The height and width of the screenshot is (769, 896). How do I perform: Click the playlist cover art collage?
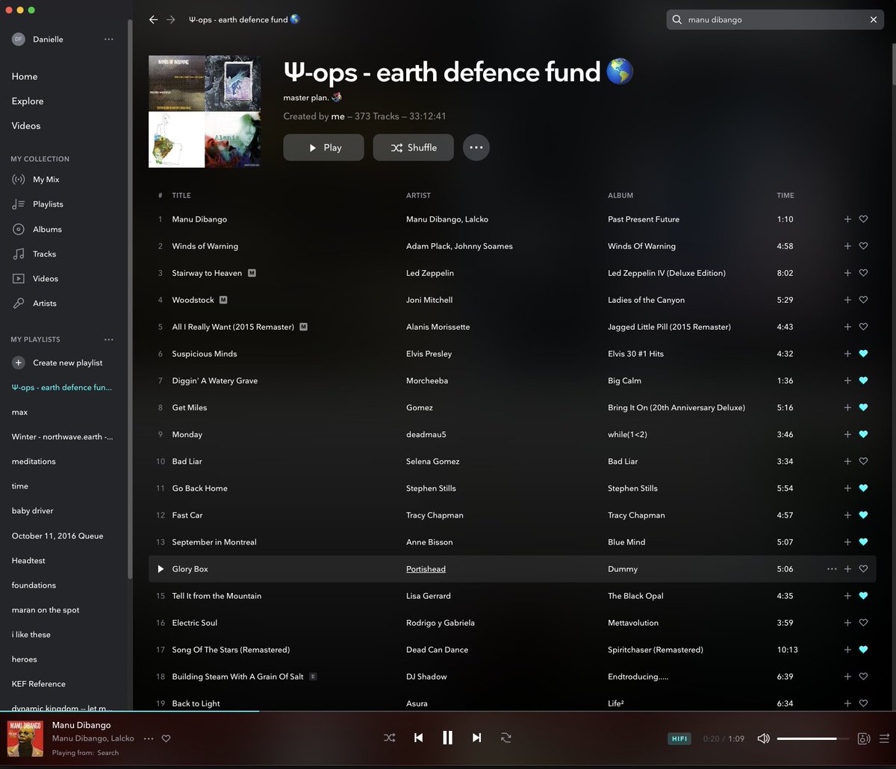[205, 112]
